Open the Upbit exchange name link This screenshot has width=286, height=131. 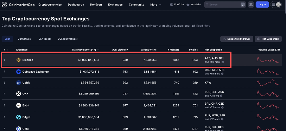(x=26, y=83)
